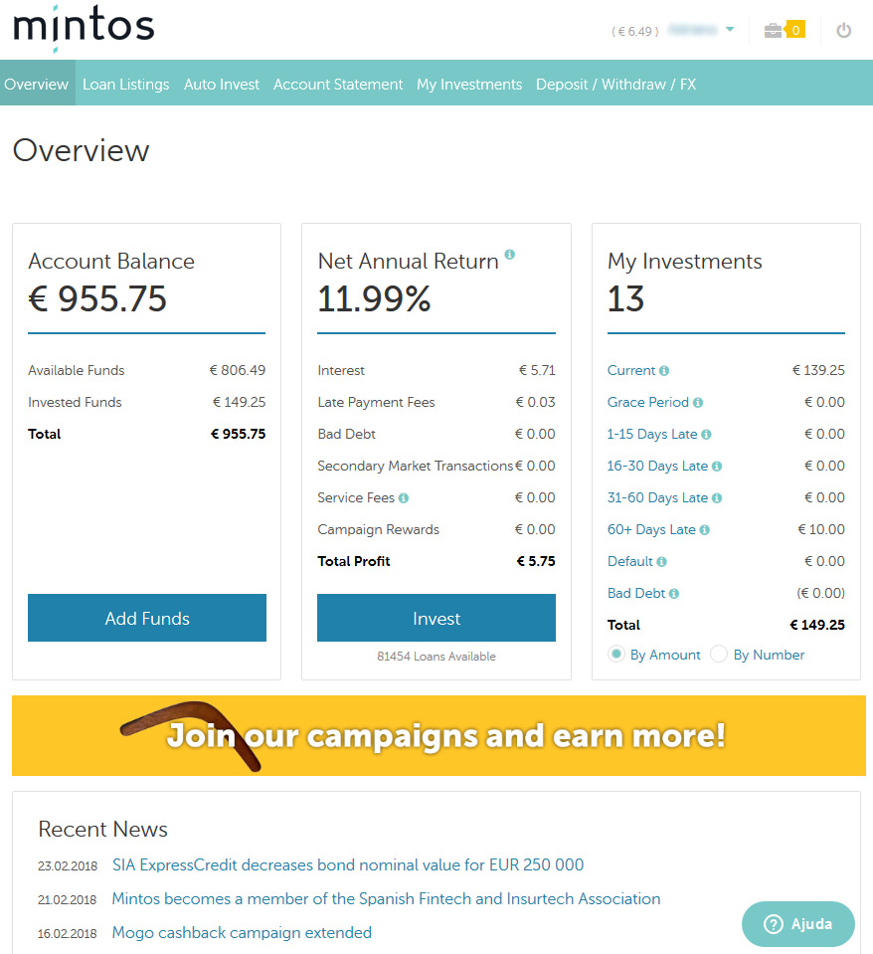The width and height of the screenshot is (873, 954).
Task: Switch to the Loan Listings tab
Action: point(125,85)
